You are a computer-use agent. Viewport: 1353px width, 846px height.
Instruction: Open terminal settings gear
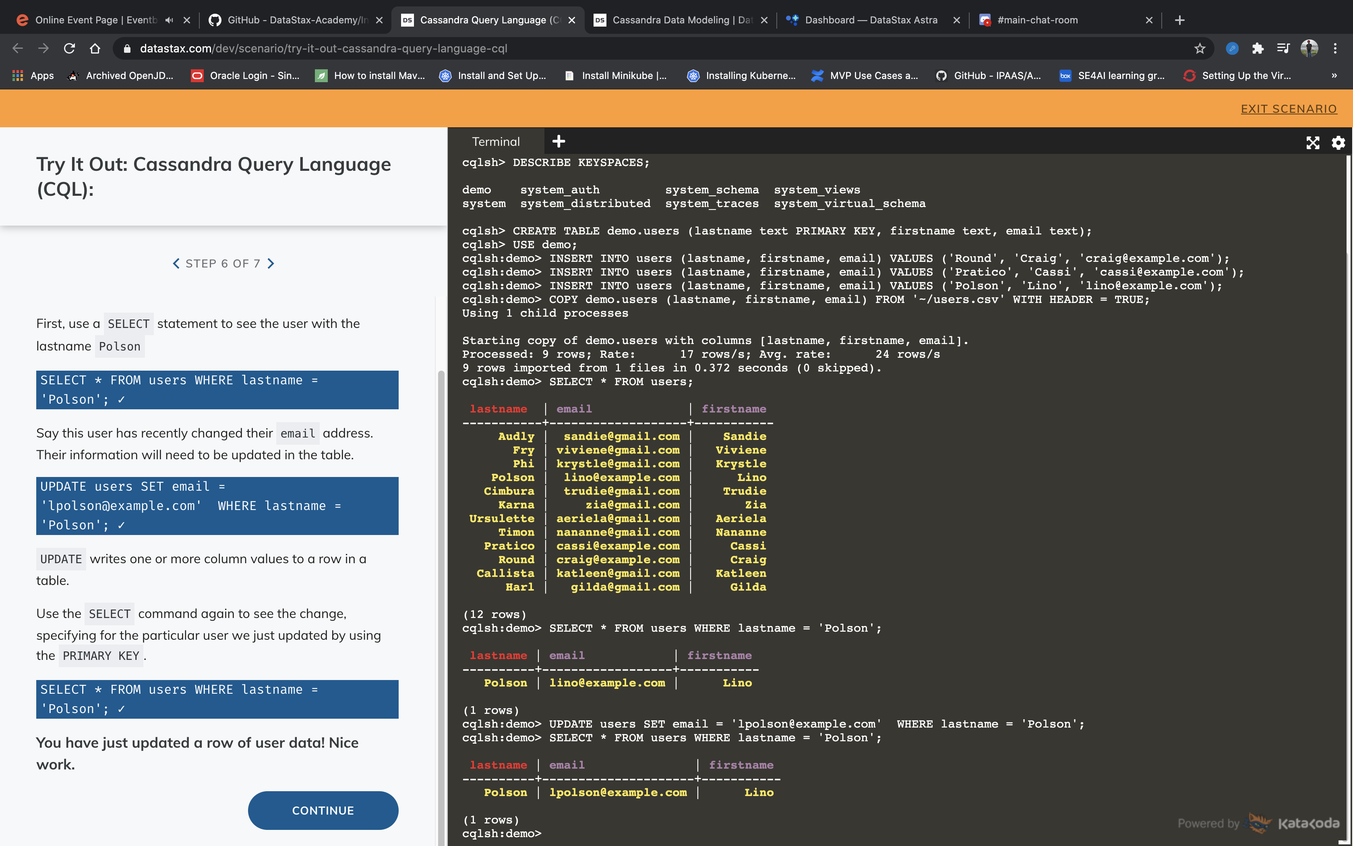click(x=1338, y=143)
